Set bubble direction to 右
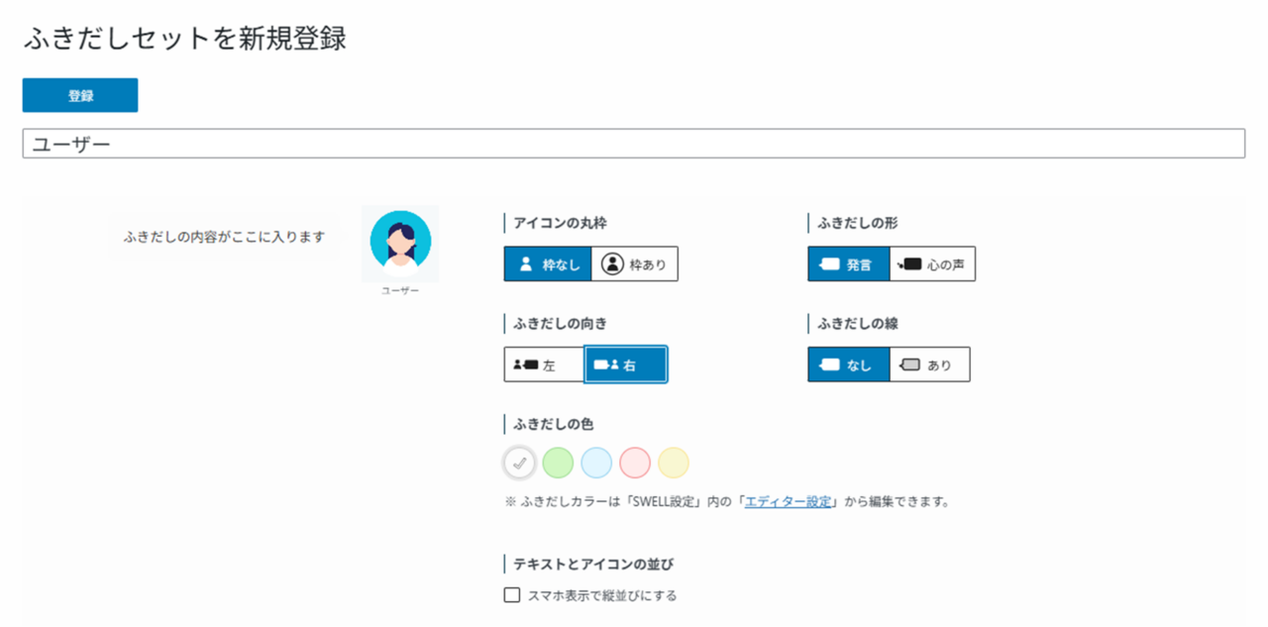 625,365
